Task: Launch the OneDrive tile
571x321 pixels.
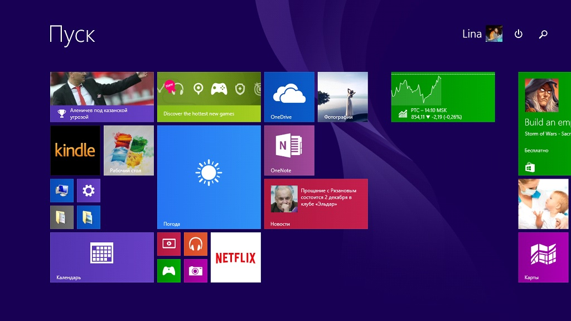Action: click(x=289, y=97)
